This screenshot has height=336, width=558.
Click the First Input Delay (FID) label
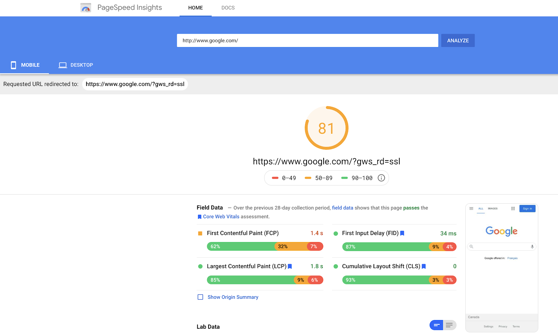pos(370,233)
